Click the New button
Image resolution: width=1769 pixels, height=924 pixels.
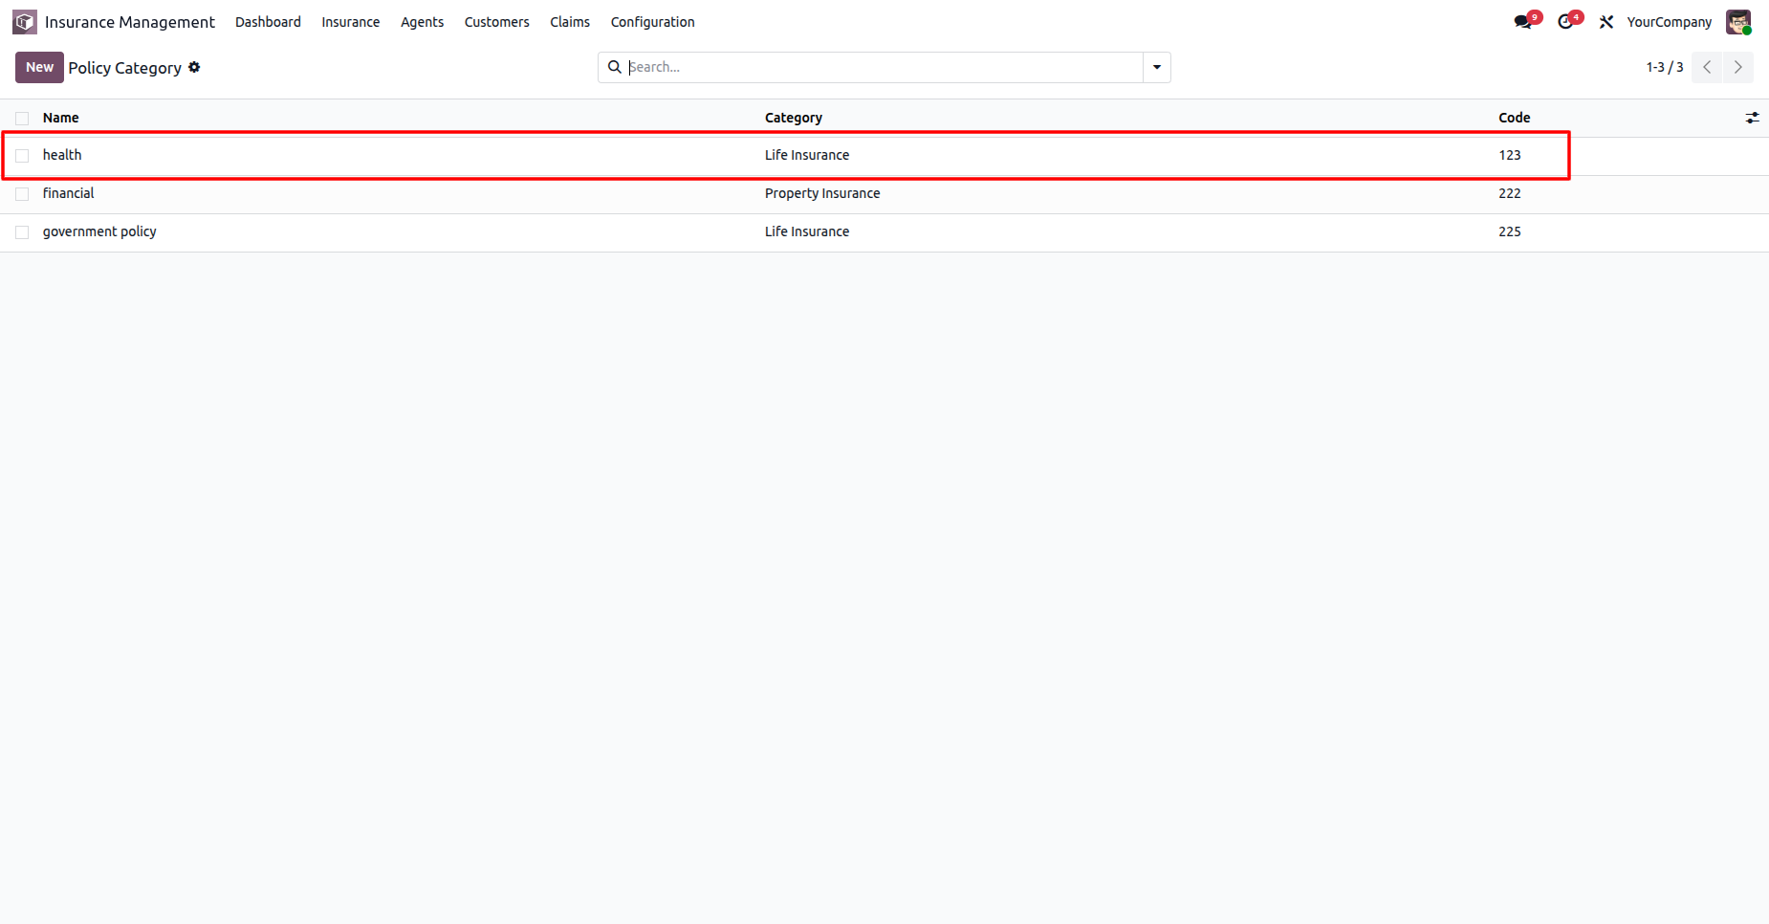point(39,67)
